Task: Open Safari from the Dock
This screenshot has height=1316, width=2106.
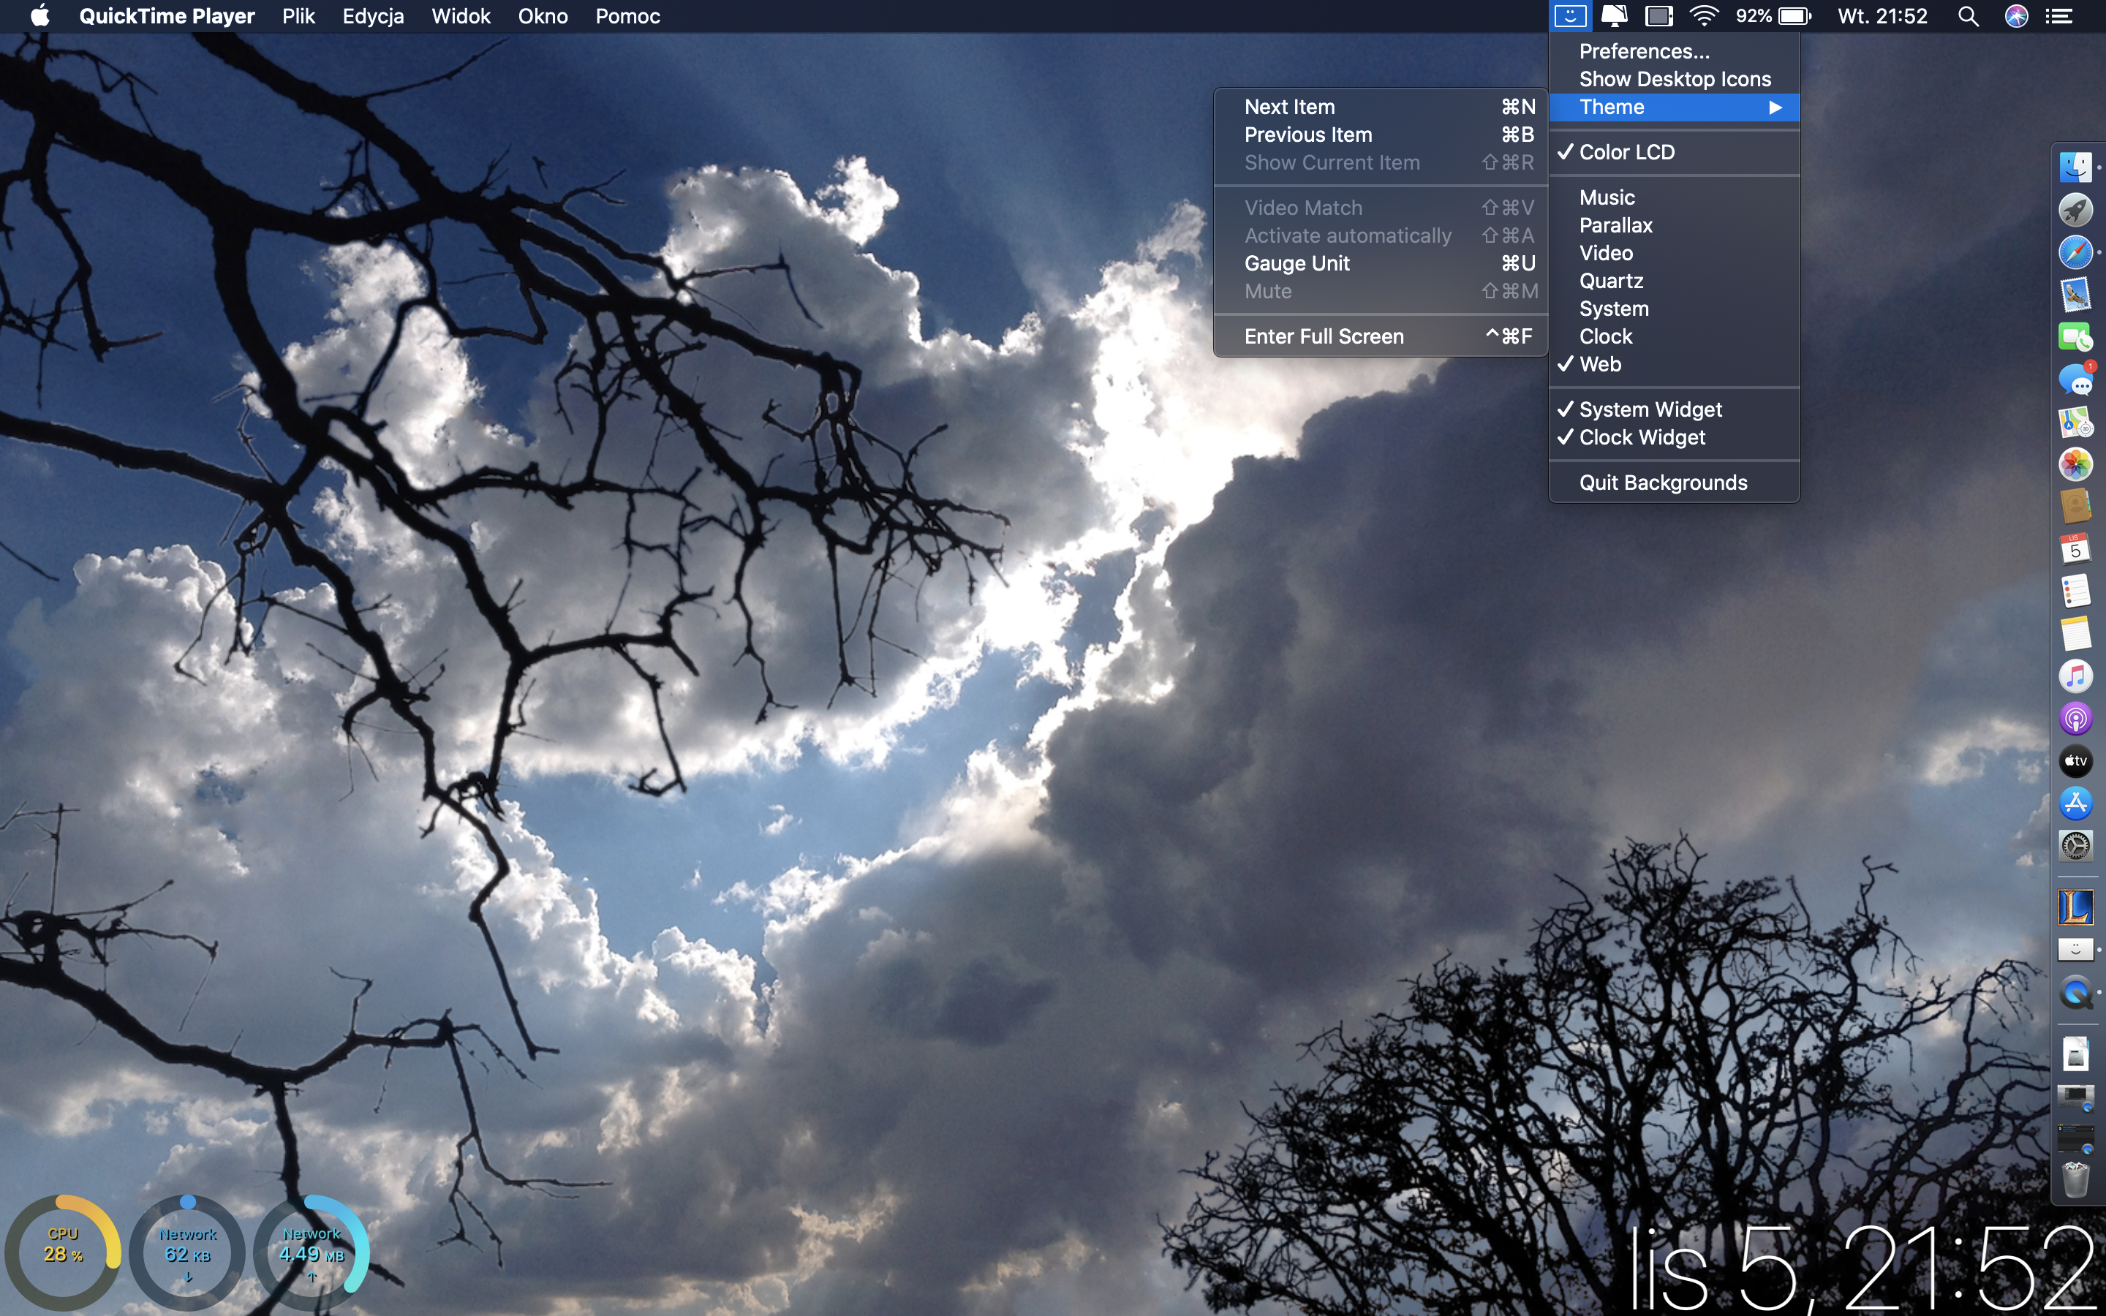Action: pos(2075,252)
